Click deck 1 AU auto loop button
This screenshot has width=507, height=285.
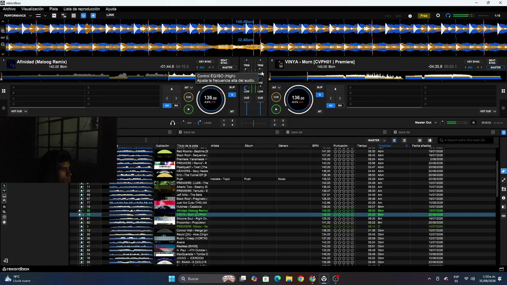pos(167,105)
